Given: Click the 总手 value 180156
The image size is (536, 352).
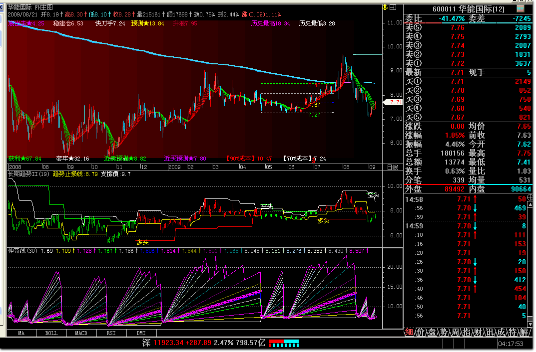Looking at the screenshot, I should [x=453, y=154].
